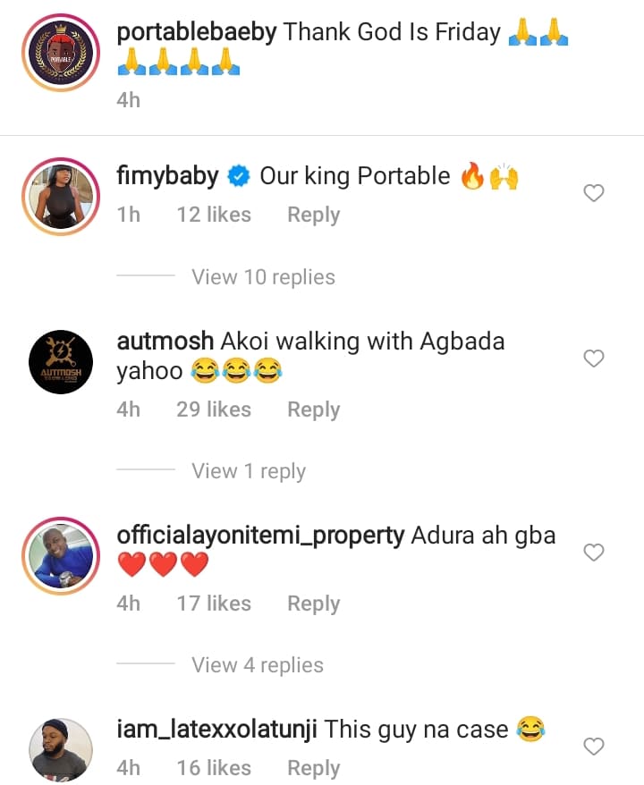This screenshot has width=644, height=785.
Task: Expand View 10 replies under fimybaby
Action: pyautogui.click(x=263, y=277)
